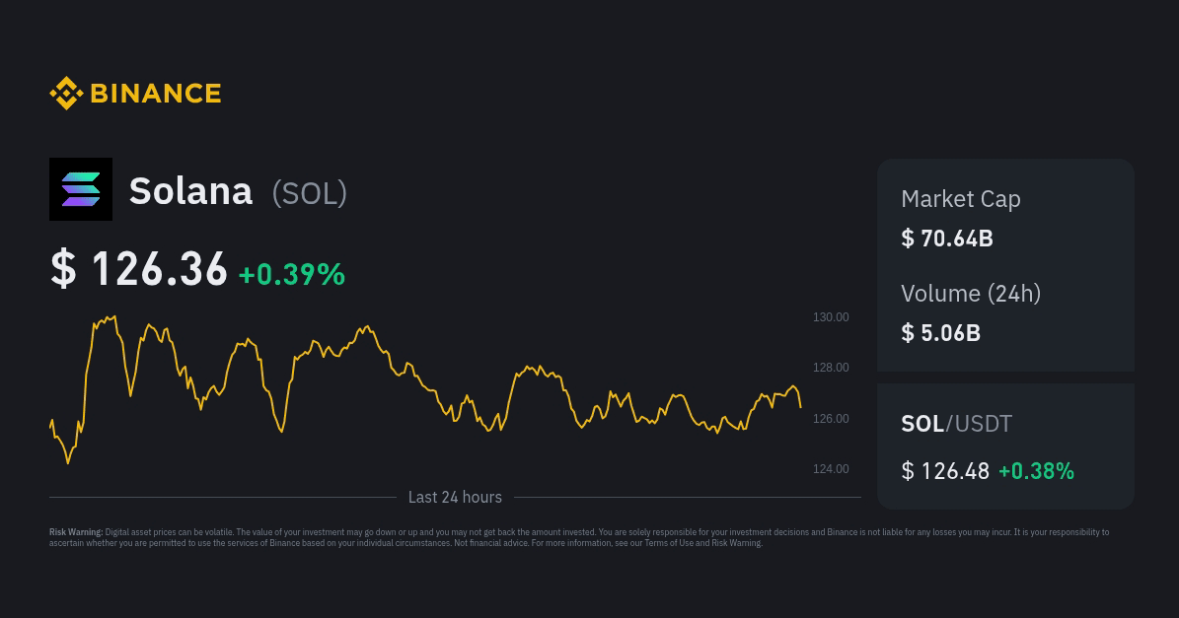This screenshot has width=1179, height=618.
Task: Click the (SOL) ticker symbol
Action: point(310,193)
